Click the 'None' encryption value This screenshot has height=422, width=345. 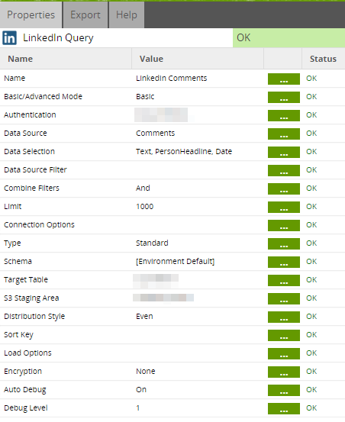pos(146,371)
